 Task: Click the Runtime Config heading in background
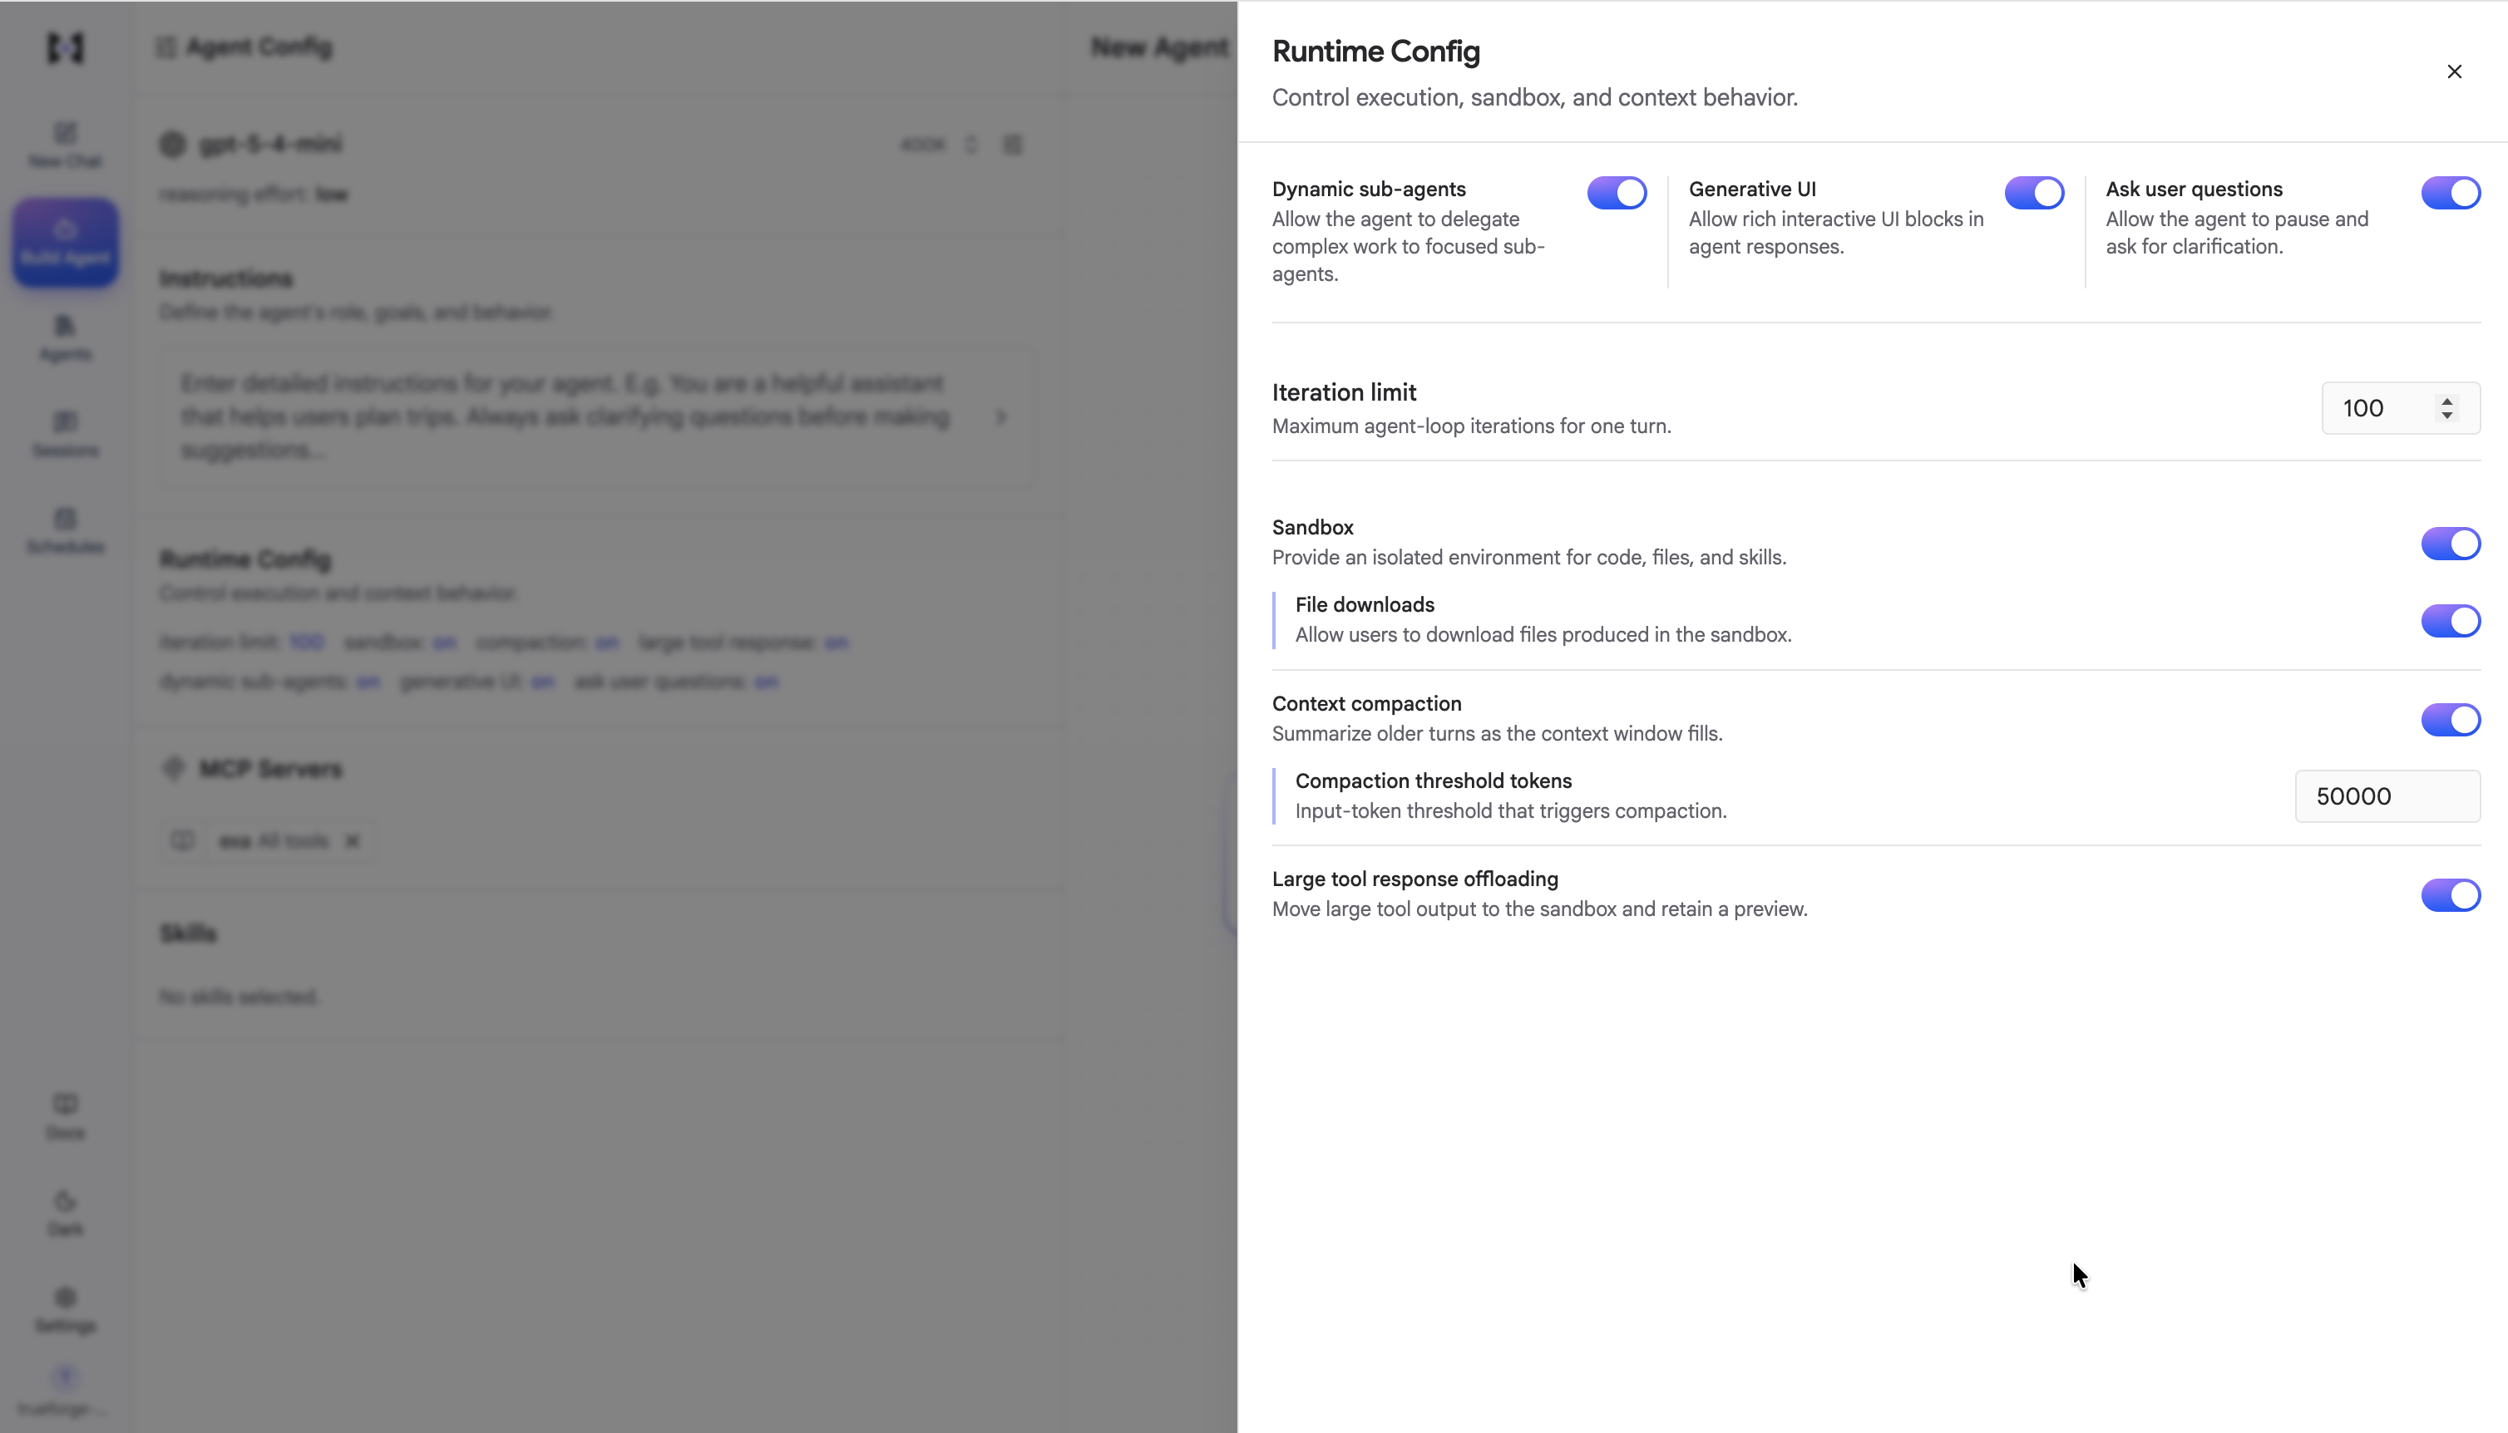[245, 560]
